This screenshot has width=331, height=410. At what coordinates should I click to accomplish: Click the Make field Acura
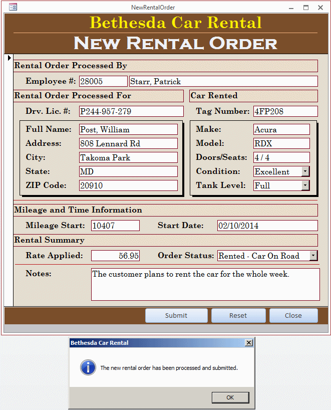tap(281, 129)
